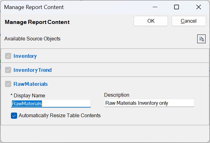
Task: Click into the Display Name text field
Action: [50, 104]
